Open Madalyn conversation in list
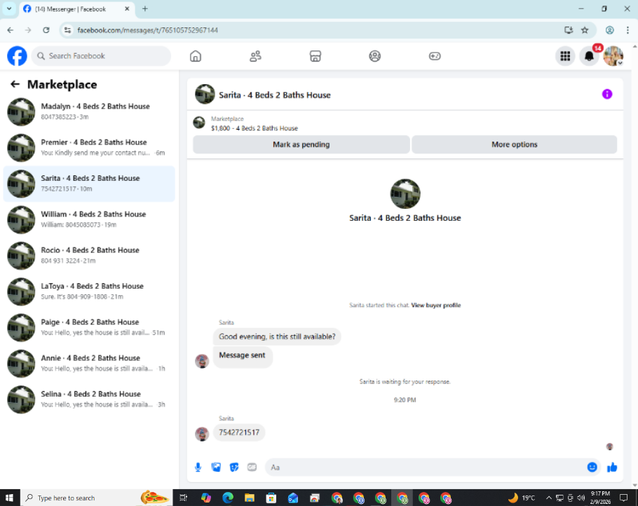 click(89, 111)
